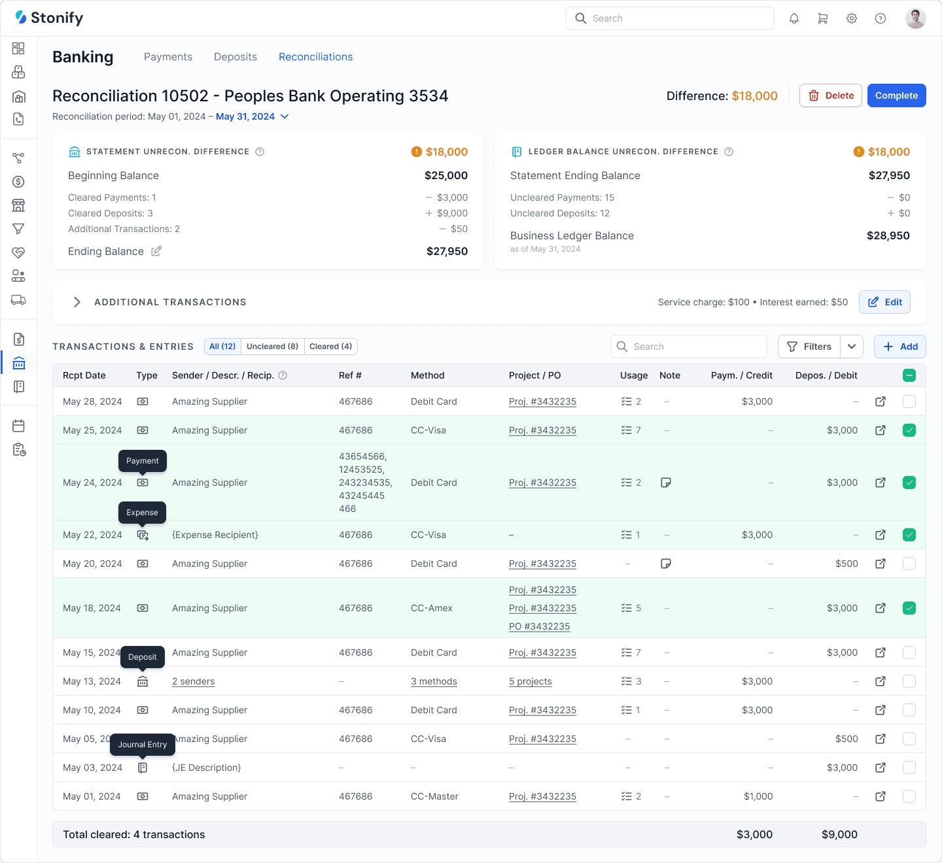The height and width of the screenshot is (863, 942).
Task: Select the active Banking institution icon in sidebar
Action: [18, 362]
